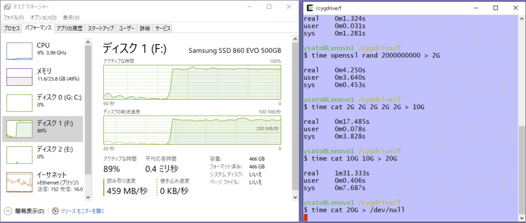Switch to the プロセス tab

pos(11,28)
